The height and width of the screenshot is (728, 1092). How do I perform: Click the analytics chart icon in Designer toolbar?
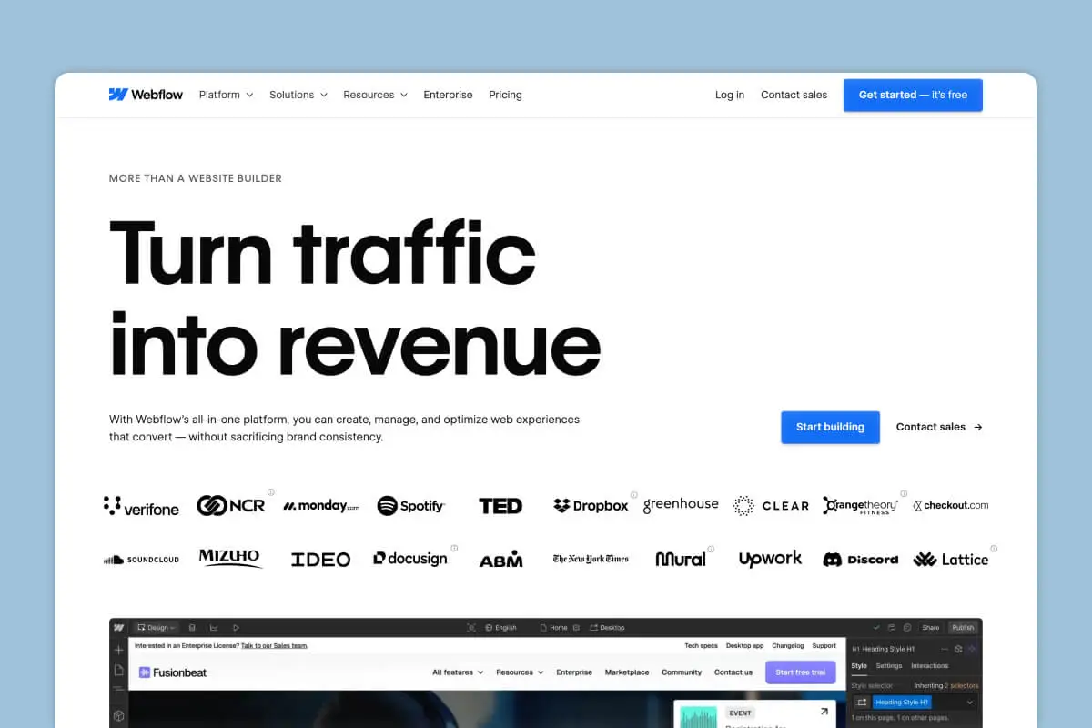214,628
